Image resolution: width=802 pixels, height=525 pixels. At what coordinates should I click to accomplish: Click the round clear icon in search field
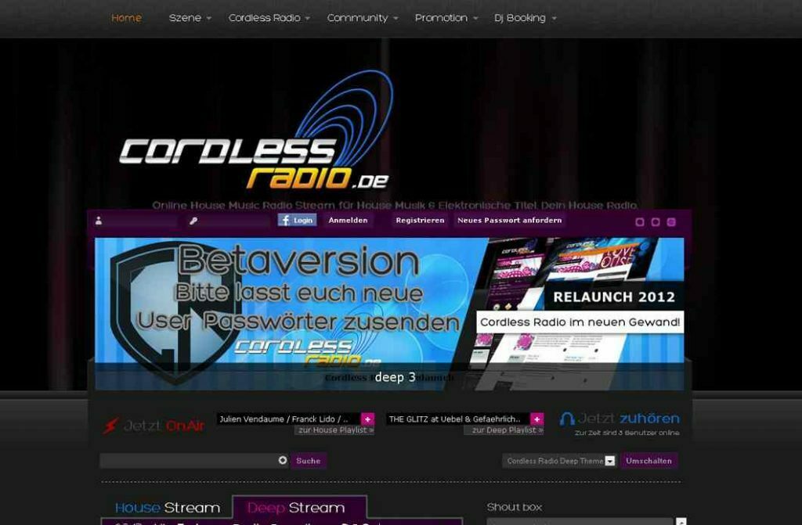[282, 461]
